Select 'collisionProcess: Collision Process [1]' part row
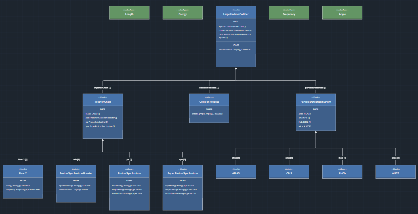The width and height of the screenshot is (418, 214). coord(235,30)
